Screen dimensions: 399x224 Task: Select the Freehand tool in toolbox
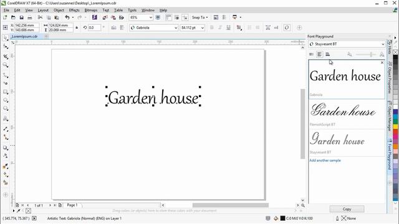[x=6, y=75]
